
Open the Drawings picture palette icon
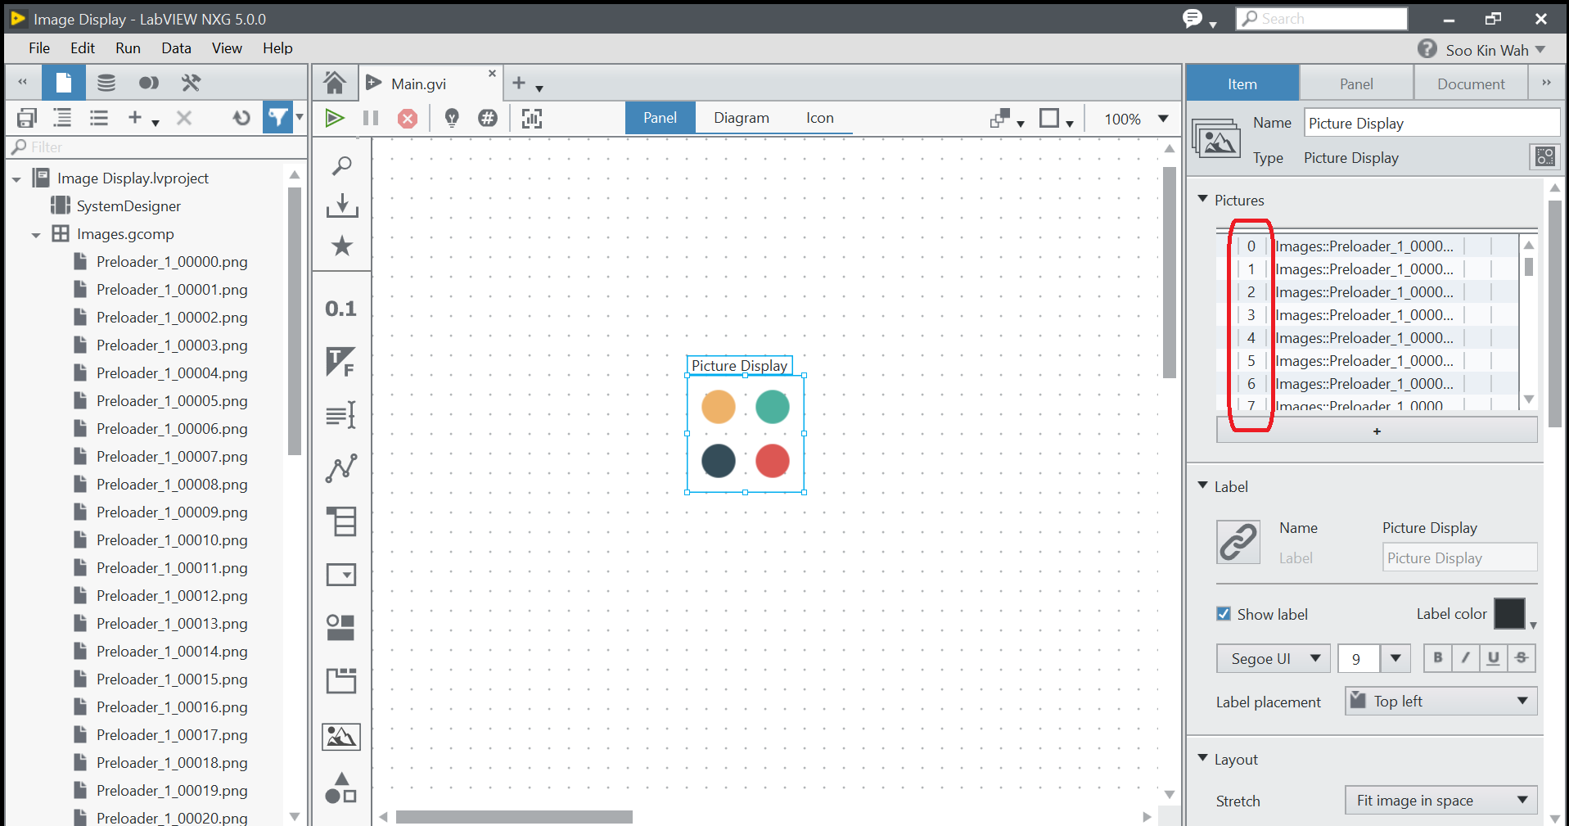coord(340,737)
